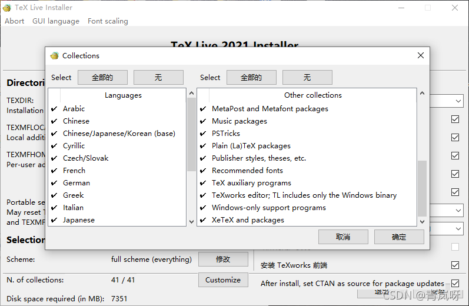Viewport: 469px width, 306px height.
Task: Select the Arabic language row
Action: (117, 109)
